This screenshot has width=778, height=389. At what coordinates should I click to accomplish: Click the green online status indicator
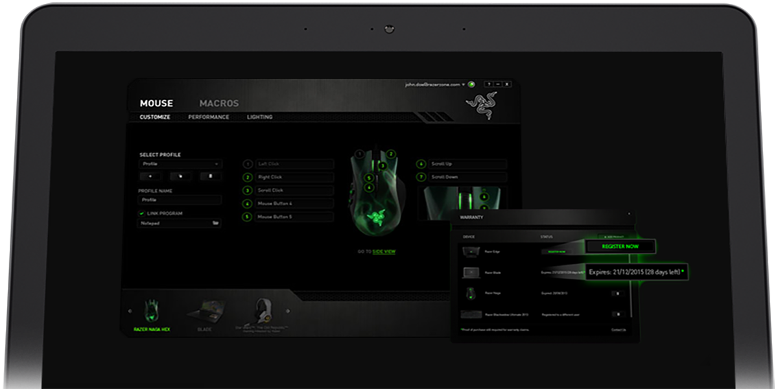point(472,84)
